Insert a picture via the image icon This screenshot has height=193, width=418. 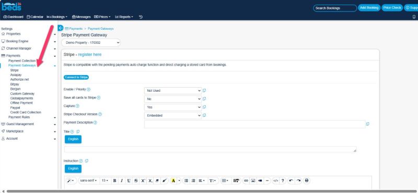(253, 180)
